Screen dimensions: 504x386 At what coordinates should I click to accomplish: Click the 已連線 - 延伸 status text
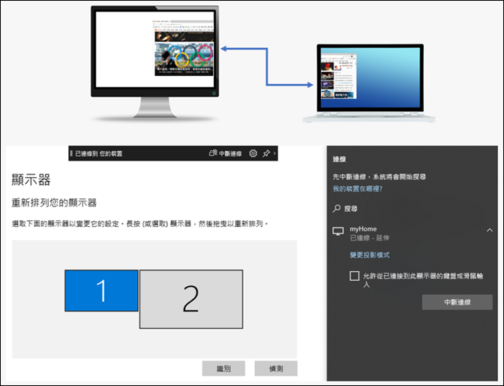369,238
